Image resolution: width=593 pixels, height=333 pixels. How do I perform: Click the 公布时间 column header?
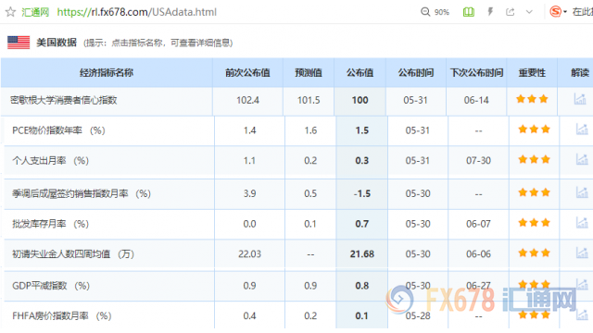tap(416, 72)
